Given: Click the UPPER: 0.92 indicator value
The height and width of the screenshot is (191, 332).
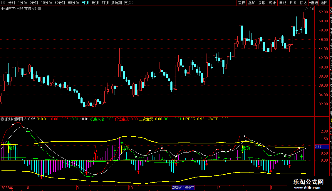Looking at the screenshot, I should pyautogui.click(x=194, y=119).
